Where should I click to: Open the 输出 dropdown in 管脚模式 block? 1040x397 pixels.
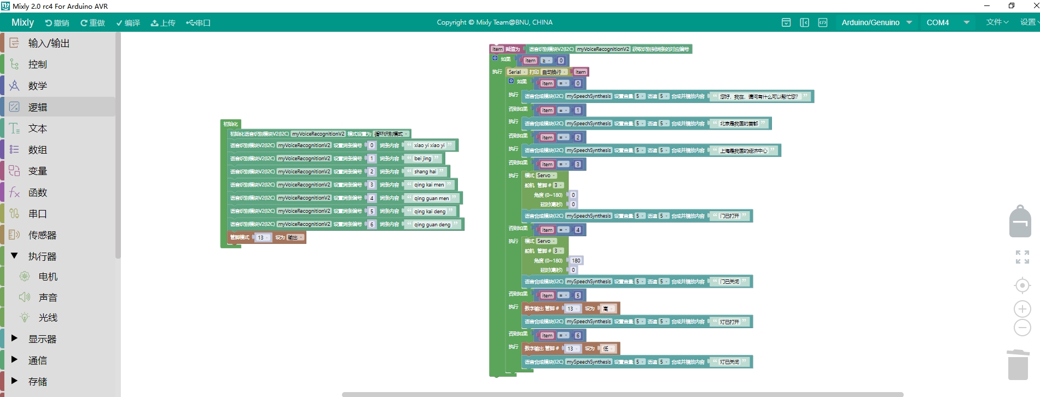pyautogui.click(x=295, y=237)
